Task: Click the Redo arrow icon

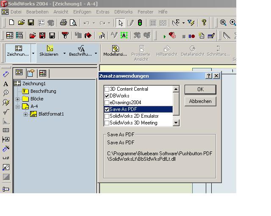Action: click(x=102, y=23)
